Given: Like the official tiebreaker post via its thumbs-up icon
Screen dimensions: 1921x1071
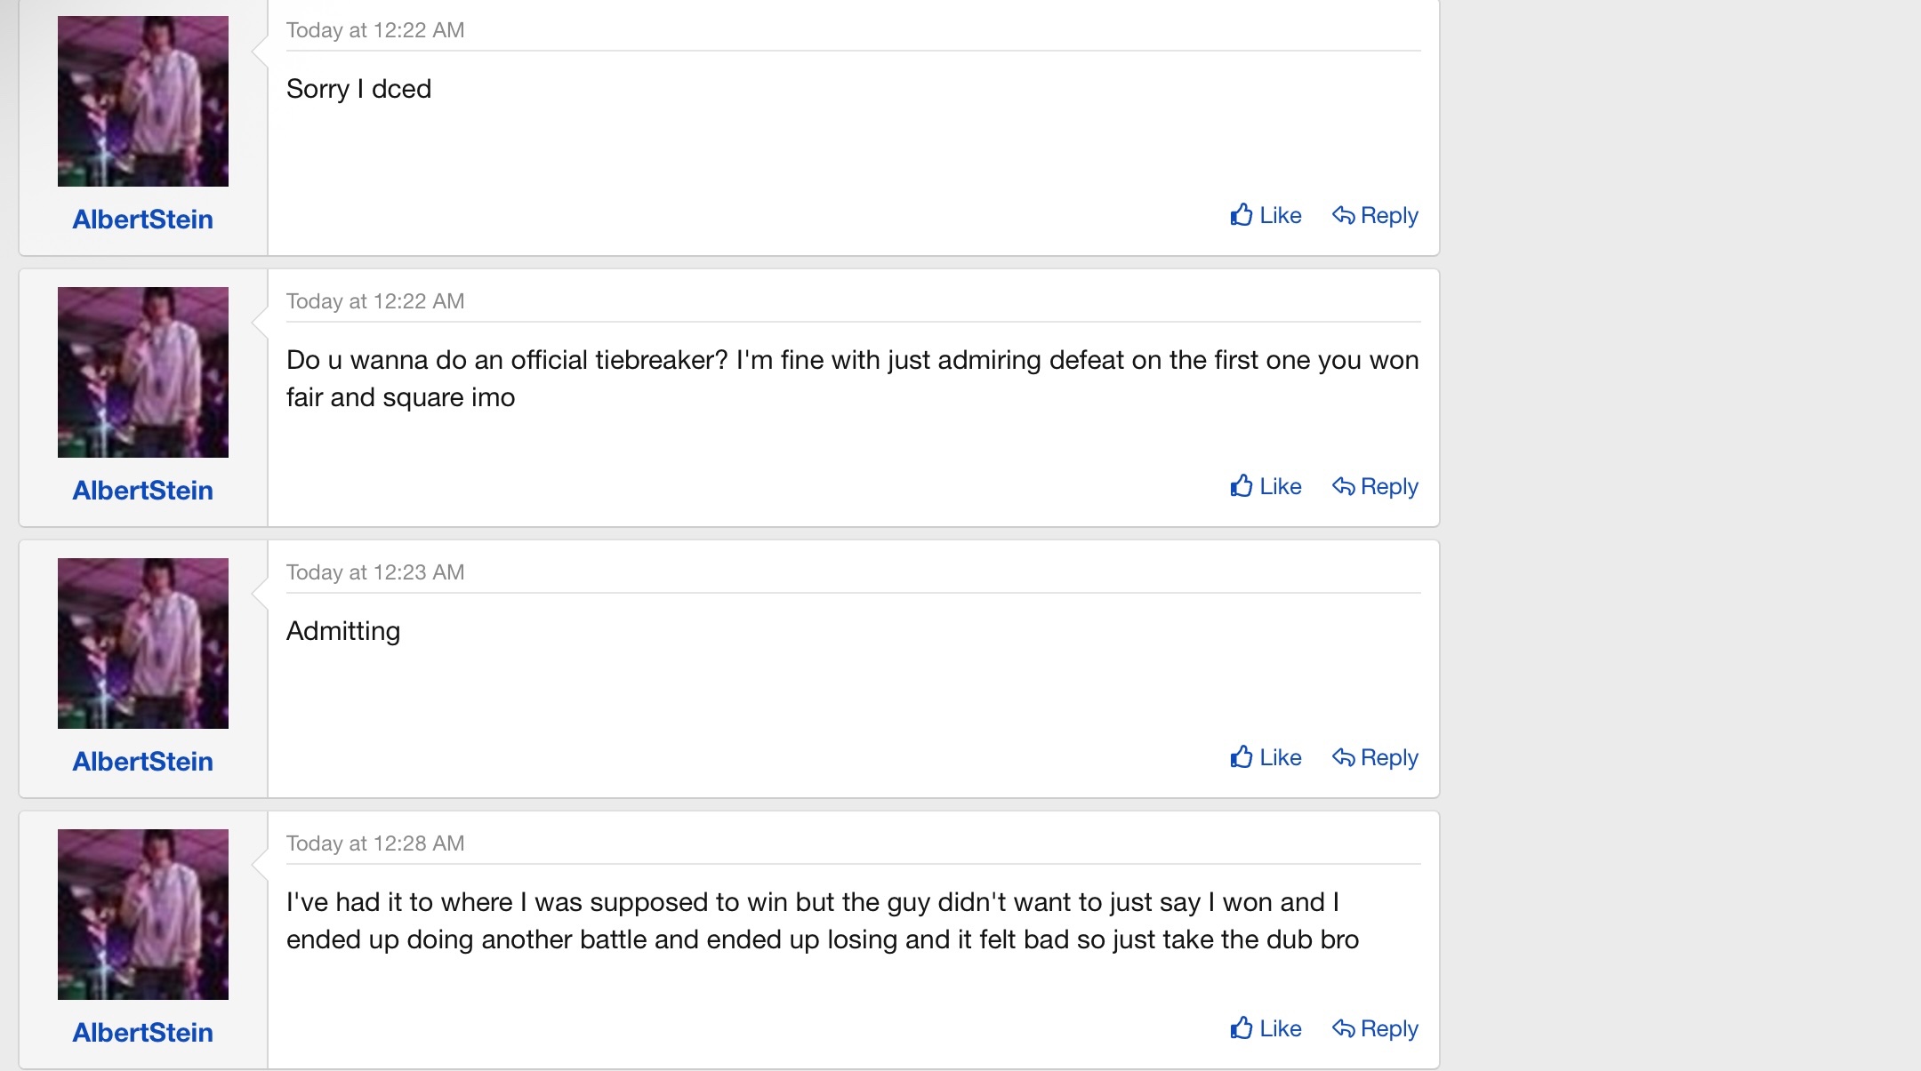Looking at the screenshot, I should tap(1242, 486).
